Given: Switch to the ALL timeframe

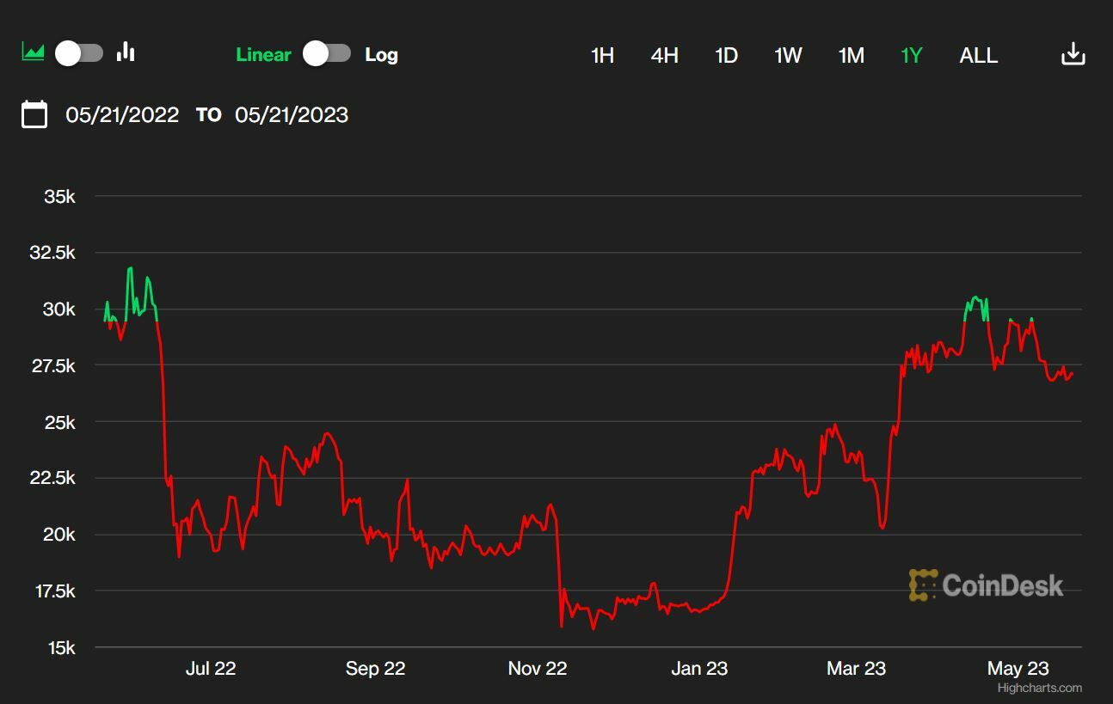Looking at the screenshot, I should [x=979, y=56].
